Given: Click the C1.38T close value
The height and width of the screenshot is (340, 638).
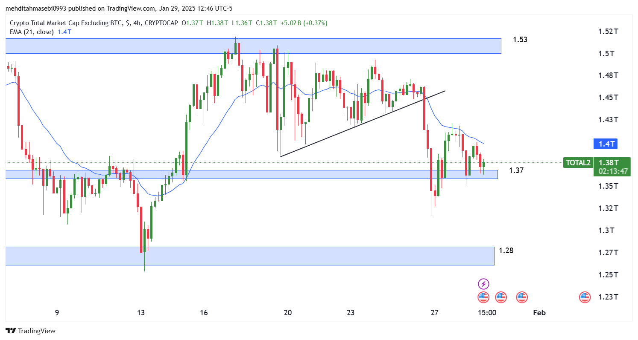Looking at the screenshot, I should pyautogui.click(x=266, y=23).
